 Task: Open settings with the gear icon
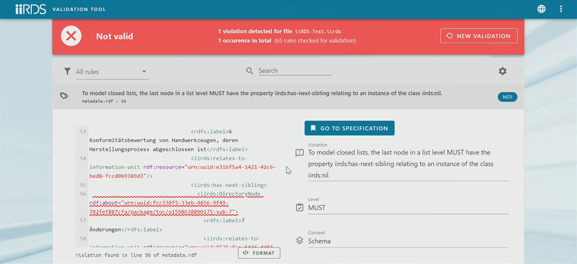pos(502,71)
